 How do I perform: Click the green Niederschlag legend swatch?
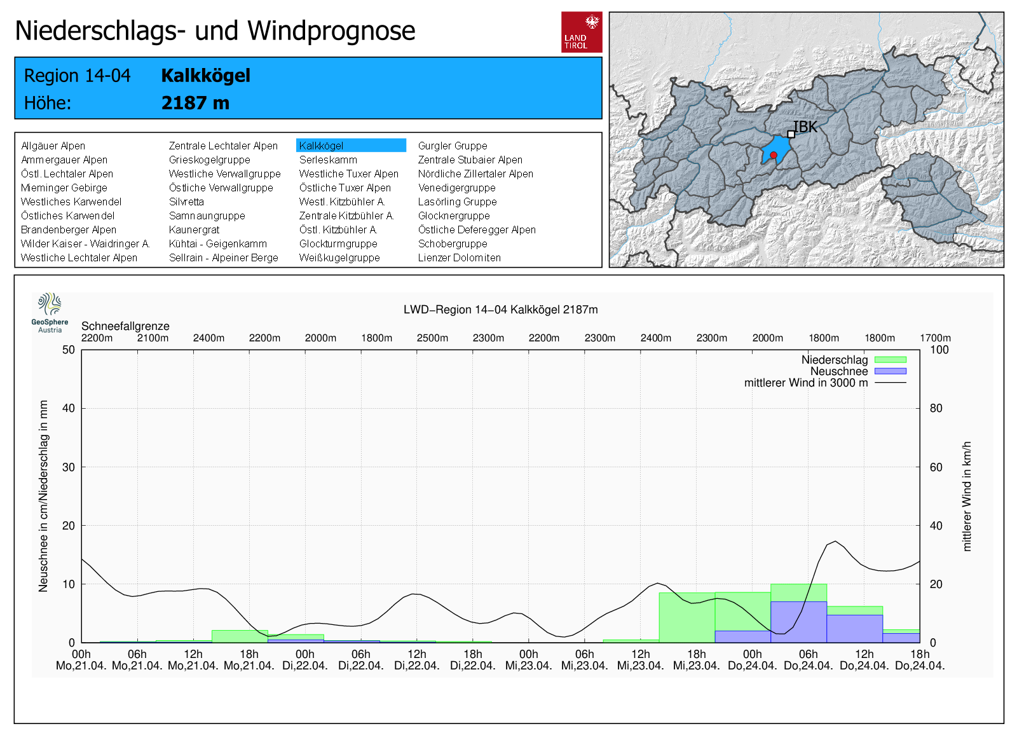pyautogui.click(x=890, y=360)
